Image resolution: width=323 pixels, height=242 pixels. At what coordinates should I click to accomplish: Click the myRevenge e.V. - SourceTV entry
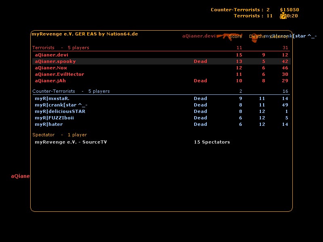[71, 142]
